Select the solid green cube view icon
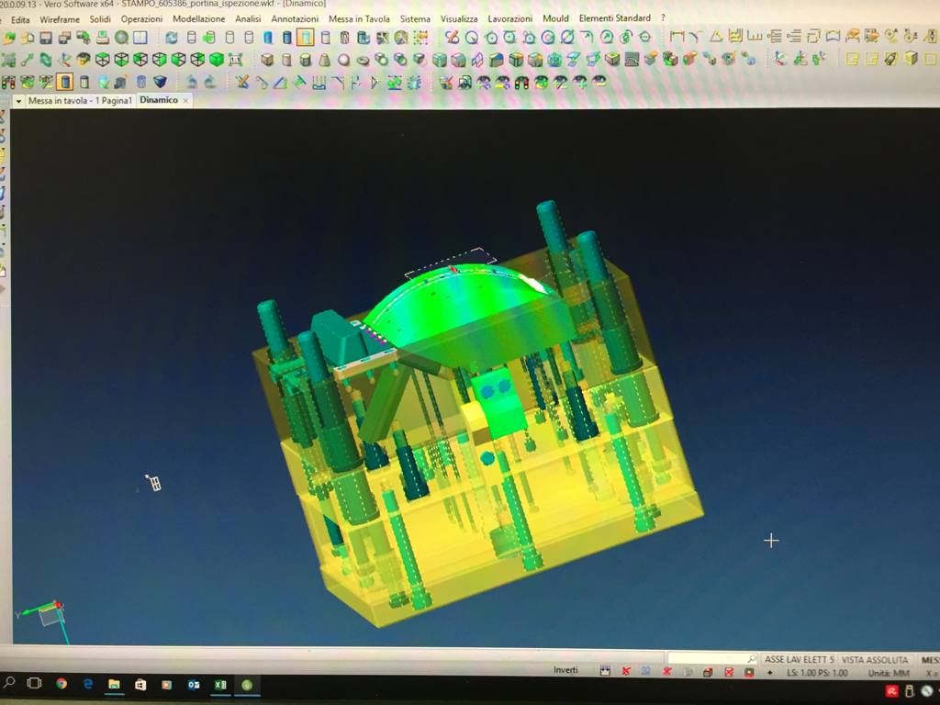Screen dimensions: 940x705 (217, 60)
